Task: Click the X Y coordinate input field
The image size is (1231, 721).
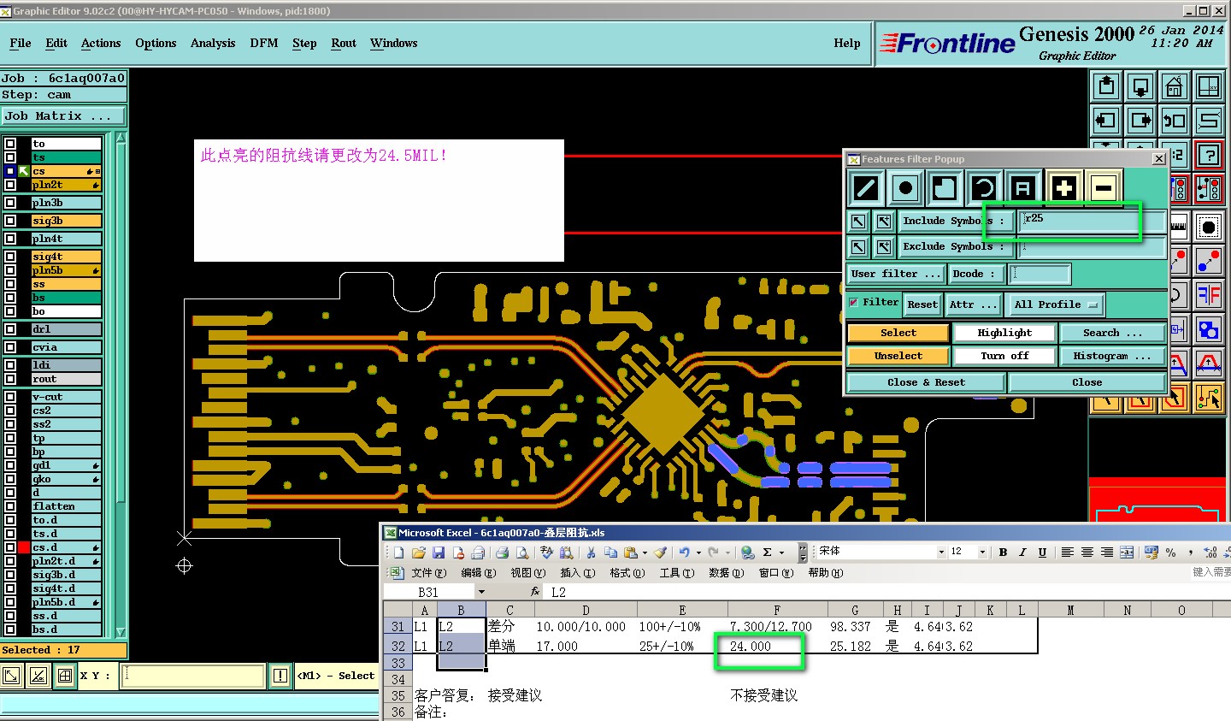Action: pos(193,676)
